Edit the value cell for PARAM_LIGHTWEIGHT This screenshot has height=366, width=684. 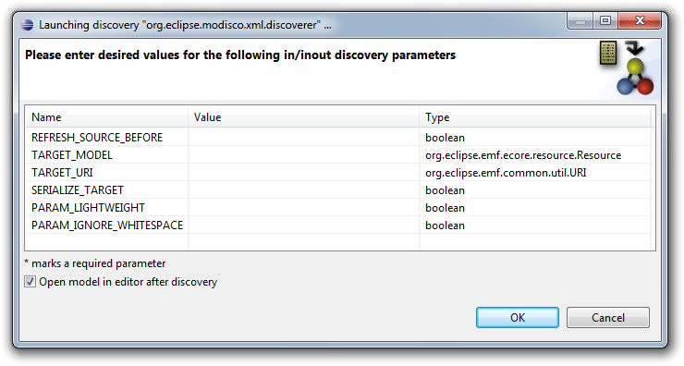pos(304,208)
